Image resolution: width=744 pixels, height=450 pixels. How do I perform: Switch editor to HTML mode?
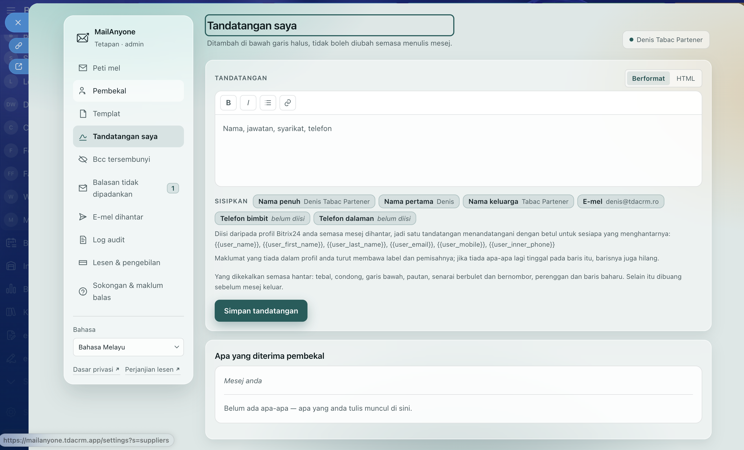pos(686,79)
